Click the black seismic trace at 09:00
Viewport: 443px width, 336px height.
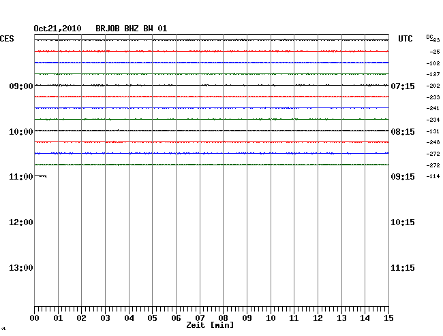(x=211, y=85)
